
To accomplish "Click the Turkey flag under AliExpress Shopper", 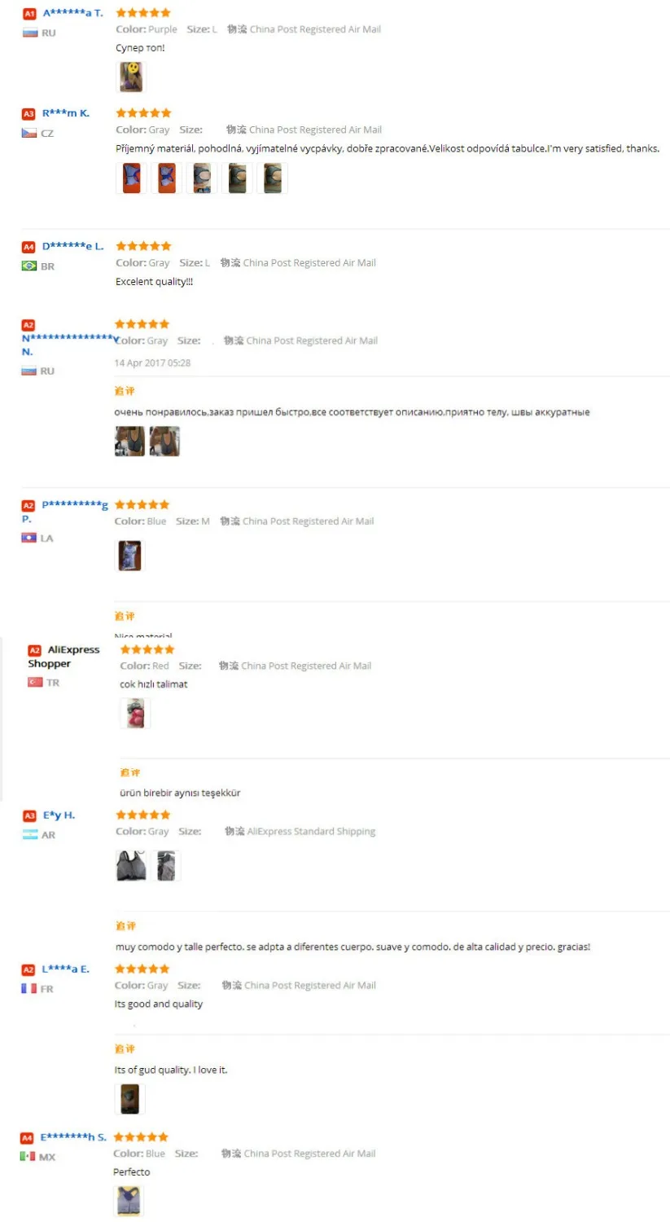I will click(35, 682).
